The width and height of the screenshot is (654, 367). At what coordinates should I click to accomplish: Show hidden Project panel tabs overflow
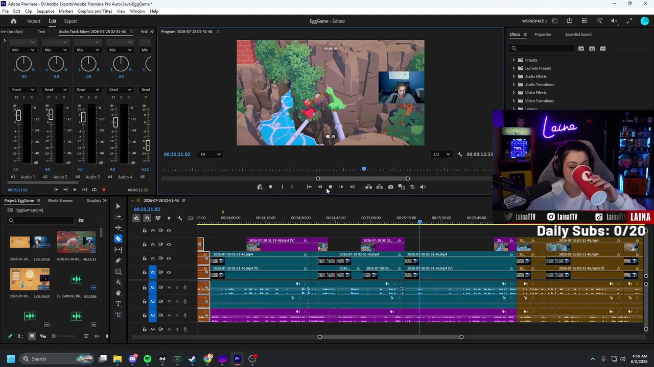pos(105,200)
